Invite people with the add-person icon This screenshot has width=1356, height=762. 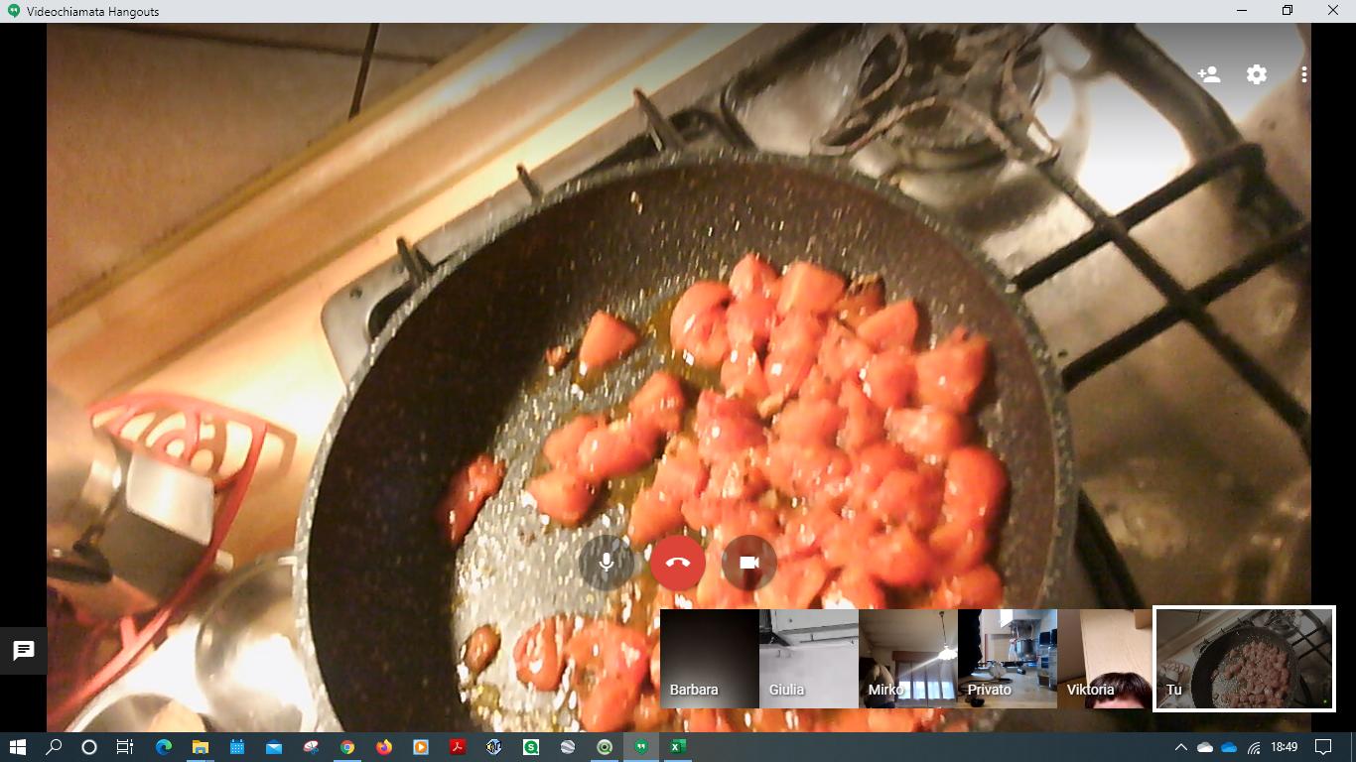click(x=1208, y=74)
